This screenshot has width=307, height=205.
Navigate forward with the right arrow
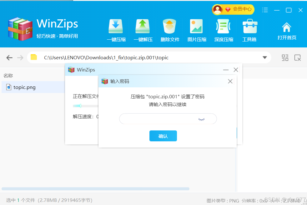[x=20, y=58]
